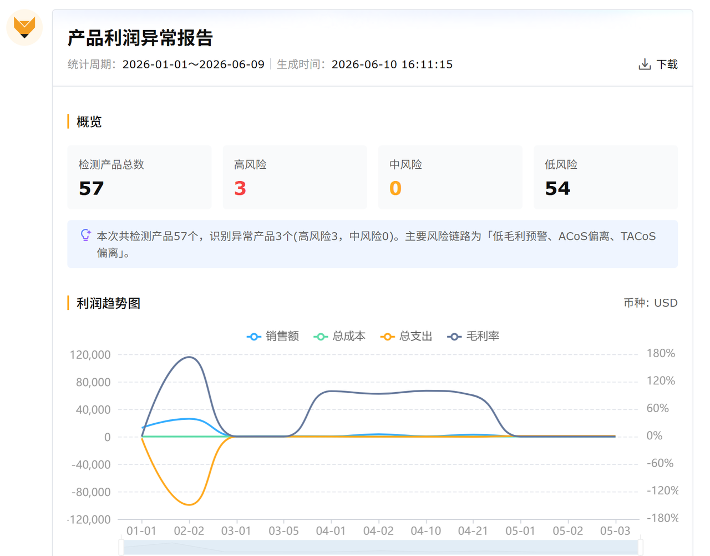The image size is (710, 556).
Task: Click the -80,000 left axis label
Action: click(91, 492)
